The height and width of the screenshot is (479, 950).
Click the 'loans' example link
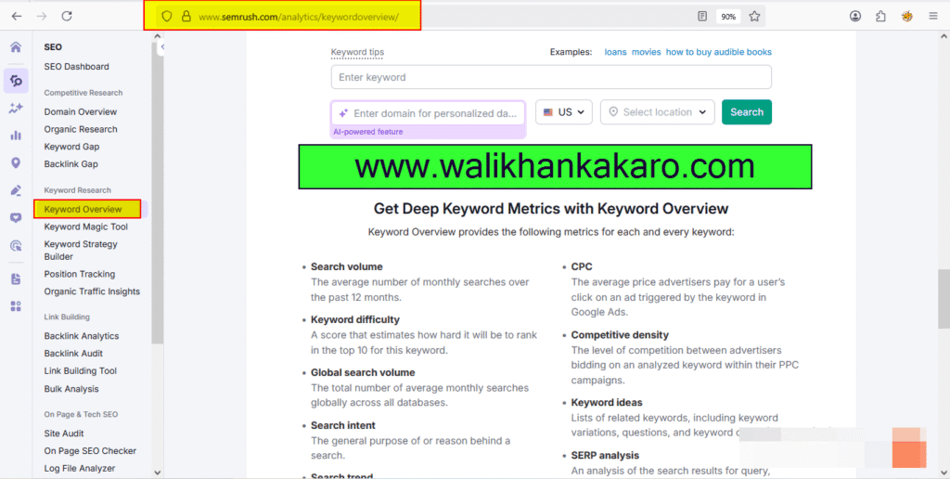(x=616, y=52)
